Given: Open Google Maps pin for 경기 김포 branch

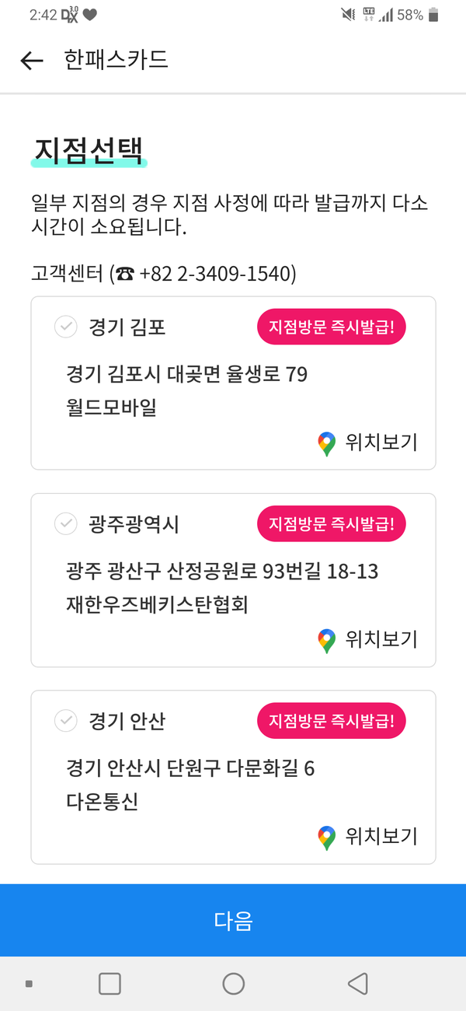Looking at the screenshot, I should click(327, 444).
